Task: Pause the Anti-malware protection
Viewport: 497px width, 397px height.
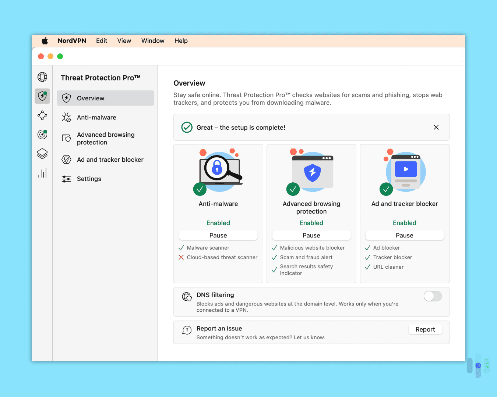Action: coord(218,235)
